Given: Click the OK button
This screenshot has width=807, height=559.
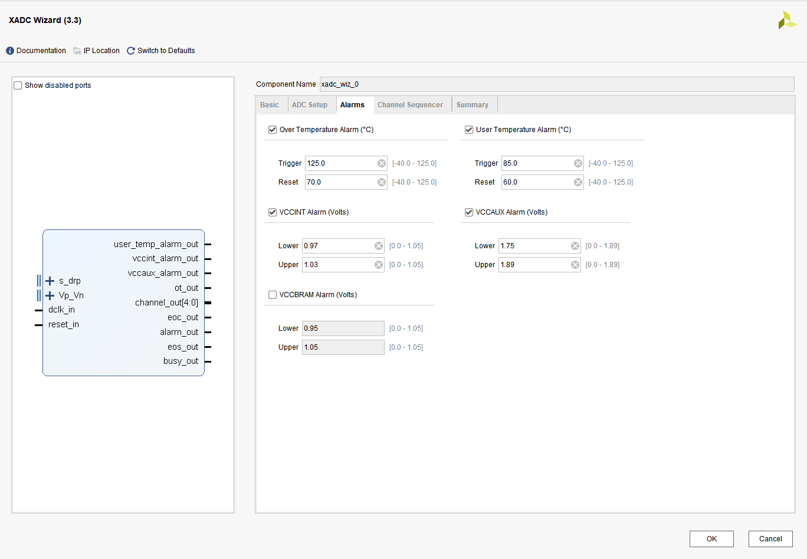Looking at the screenshot, I should [x=711, y=539].
